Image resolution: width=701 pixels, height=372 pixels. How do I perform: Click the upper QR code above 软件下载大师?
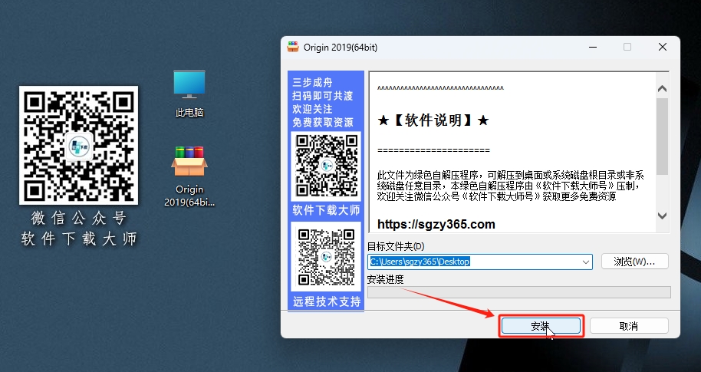[x=326, y=166]
